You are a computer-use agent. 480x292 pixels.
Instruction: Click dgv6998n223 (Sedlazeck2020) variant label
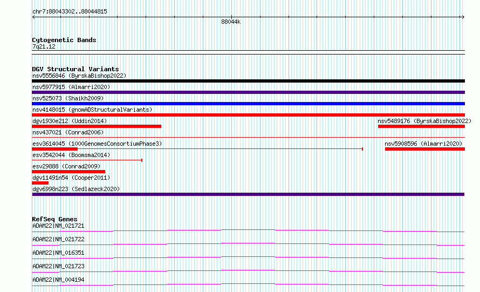pyautogui.click(x=76, y=189)
